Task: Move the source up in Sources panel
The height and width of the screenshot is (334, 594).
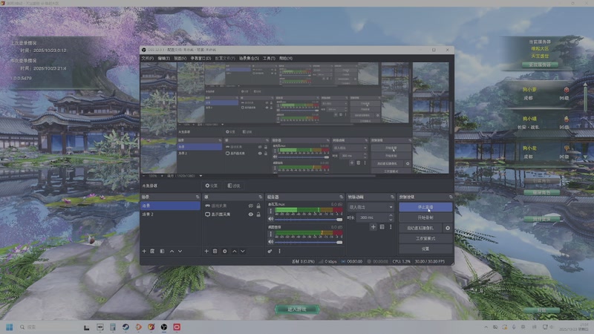Action: [234, 251]
